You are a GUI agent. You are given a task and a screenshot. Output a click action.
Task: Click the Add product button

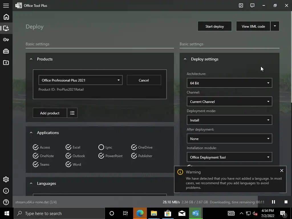tap(50, 113)
